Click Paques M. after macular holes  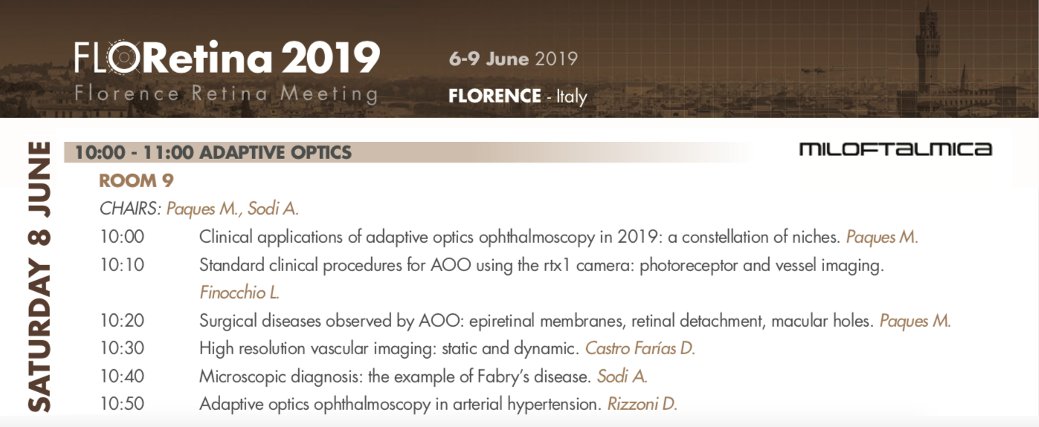915,321
